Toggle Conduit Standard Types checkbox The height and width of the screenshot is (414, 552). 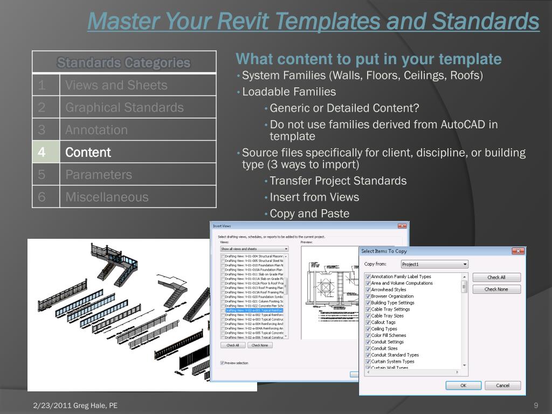368,355
